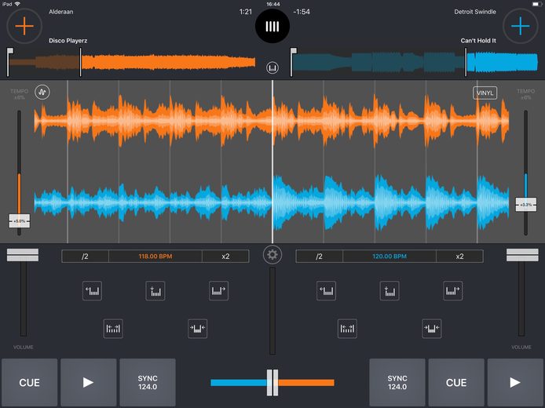Shift left deck beat grid to the left
The width and height of the screenshot is (545, 408).
tap(92, 290)
